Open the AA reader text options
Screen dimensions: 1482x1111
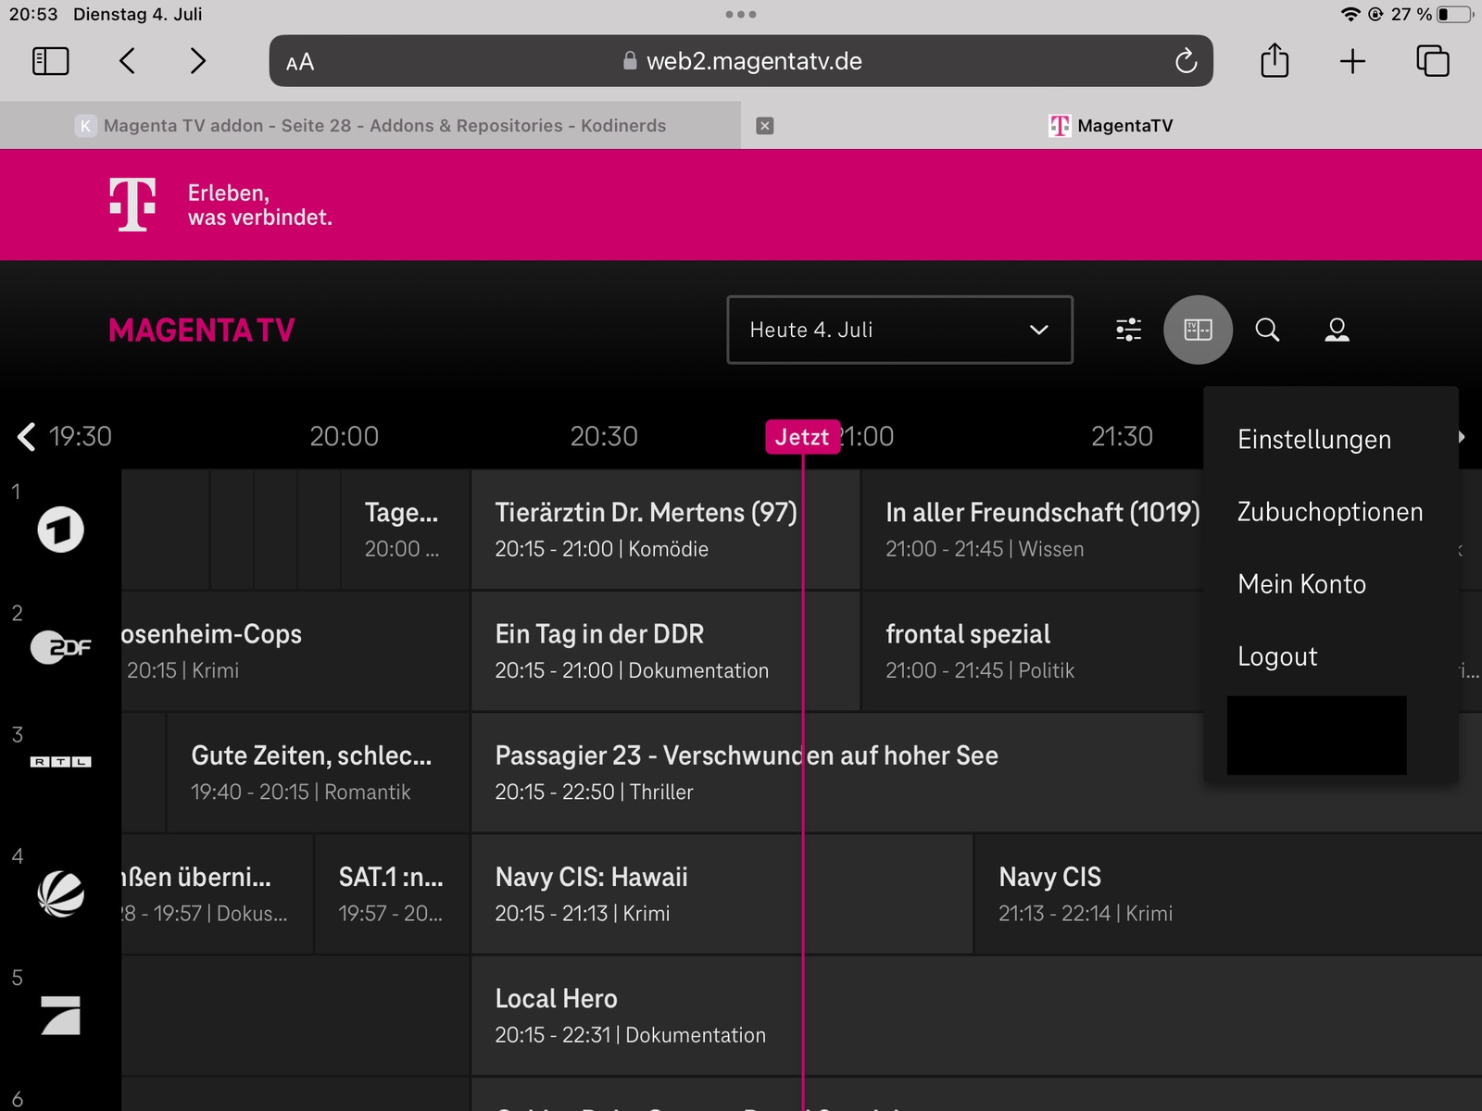coord(300,62)
